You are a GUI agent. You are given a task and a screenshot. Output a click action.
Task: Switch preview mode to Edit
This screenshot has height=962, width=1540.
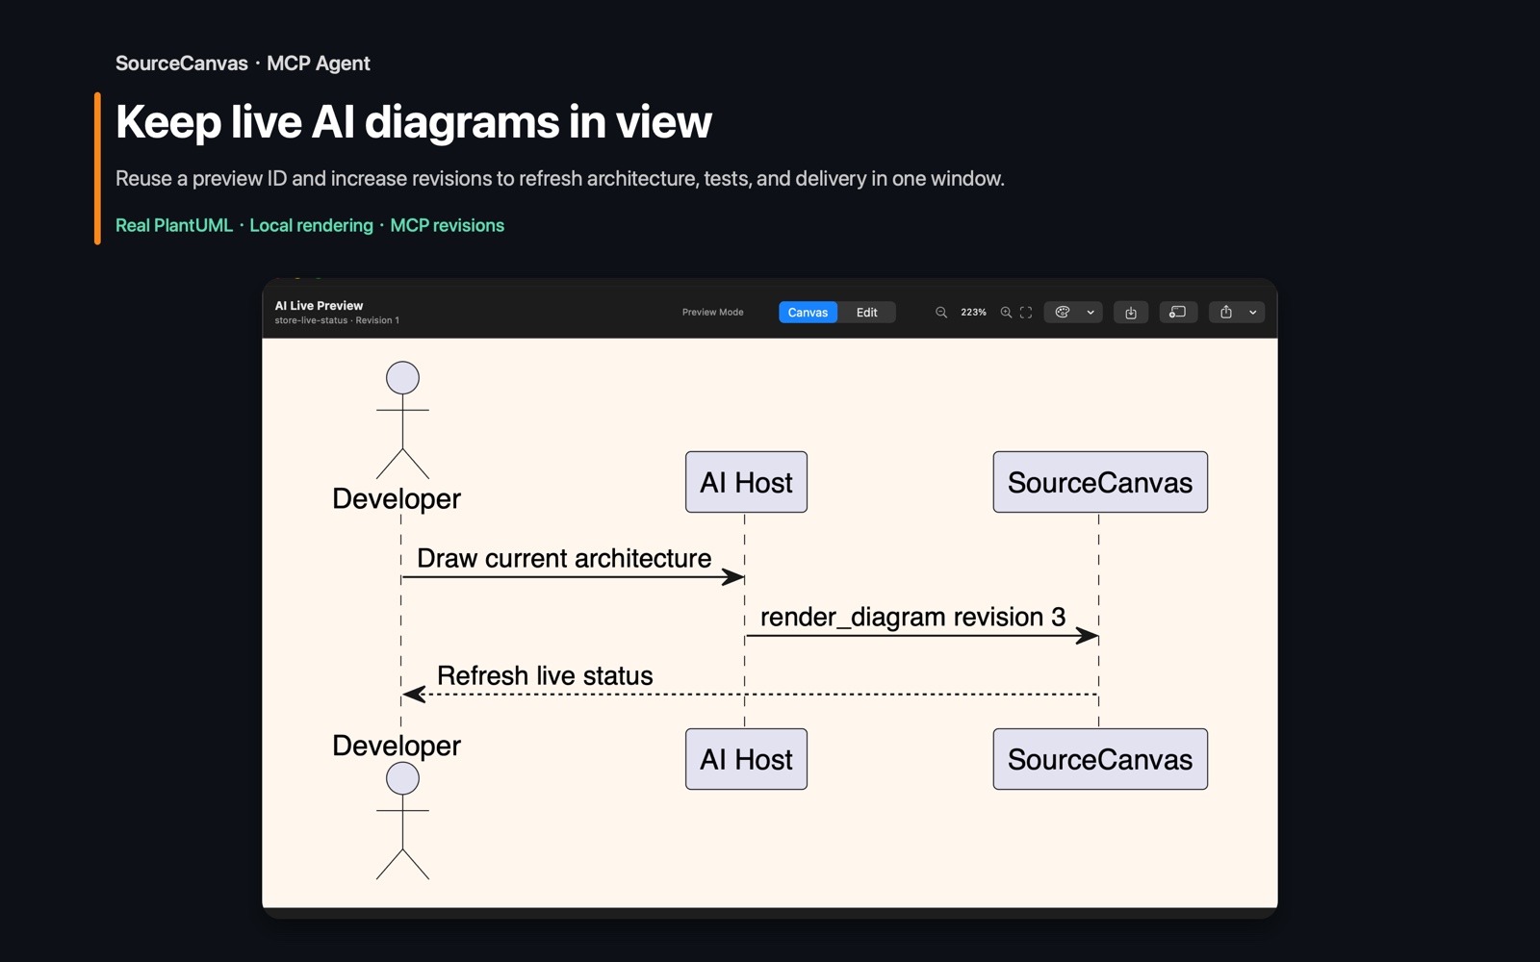click(x=866, y=313)
